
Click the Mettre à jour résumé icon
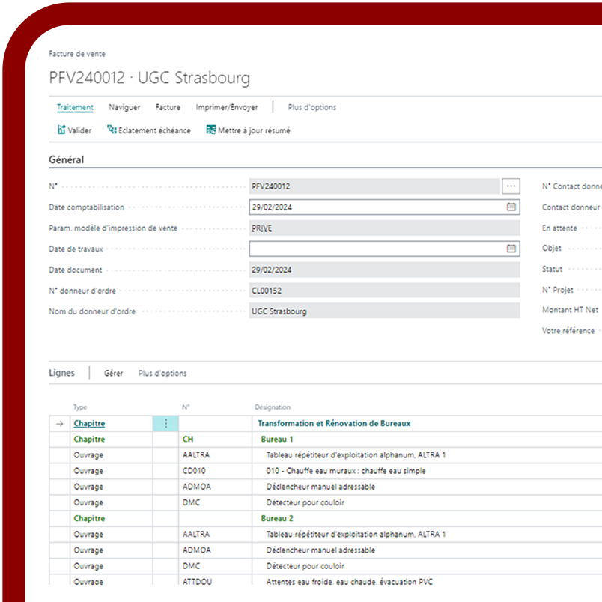click(x=211, y=130)
